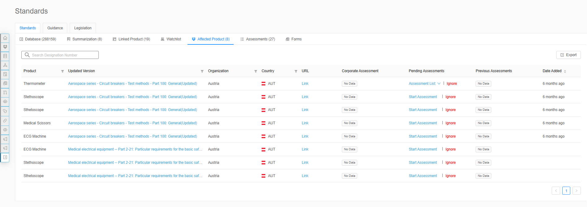587x207 pixels.
Task: Switch to the Legislation tab
Action: pyautogui.click(x=83, y=28)
